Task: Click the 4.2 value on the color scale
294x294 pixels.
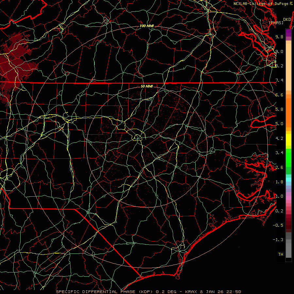Action: [x=279, y=139]
